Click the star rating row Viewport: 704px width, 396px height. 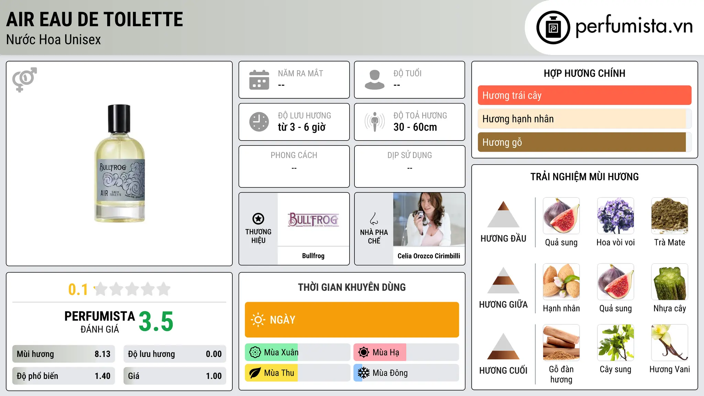132,289
